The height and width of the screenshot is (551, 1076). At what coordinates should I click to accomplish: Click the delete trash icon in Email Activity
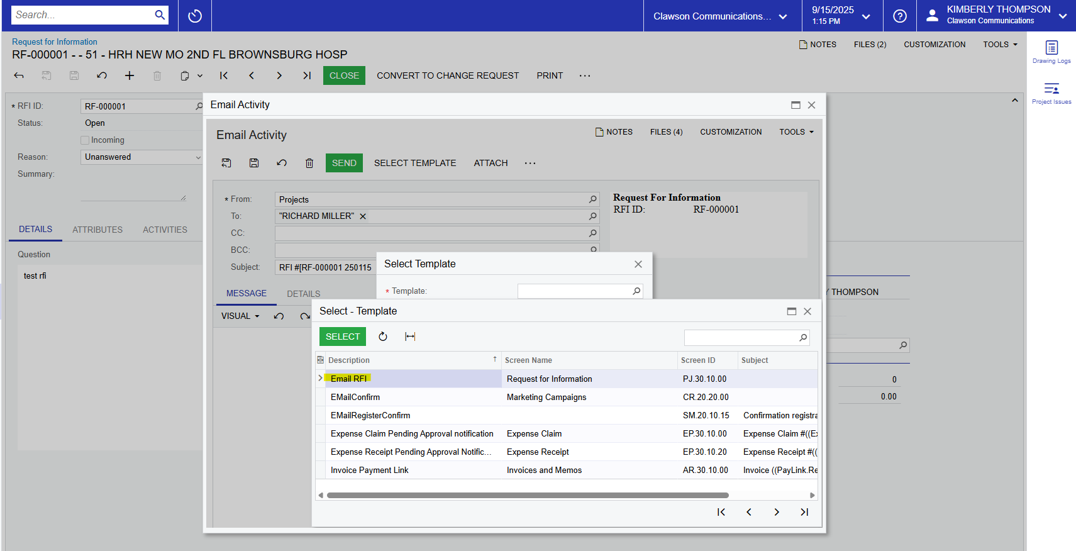309,163
